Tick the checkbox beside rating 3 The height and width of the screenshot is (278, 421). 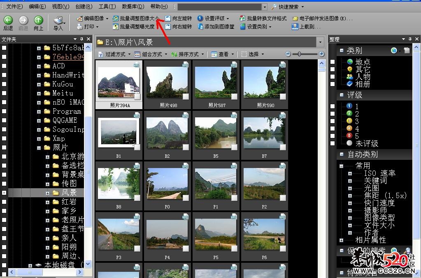[x=333, y=121]
